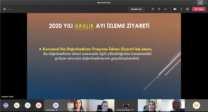The height and width of the screenshot is (112, 208).
Task: Expand the +120 more participants bubble
Action: pyautogui.click(x=6, y=105)
